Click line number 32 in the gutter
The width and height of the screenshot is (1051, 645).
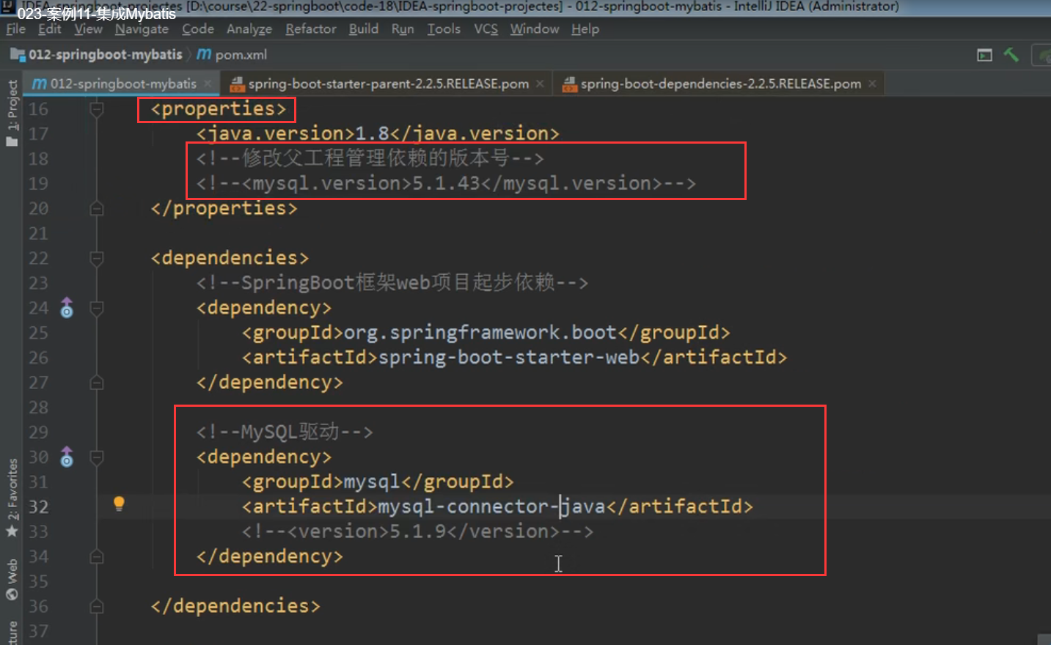tap(38, 507)
